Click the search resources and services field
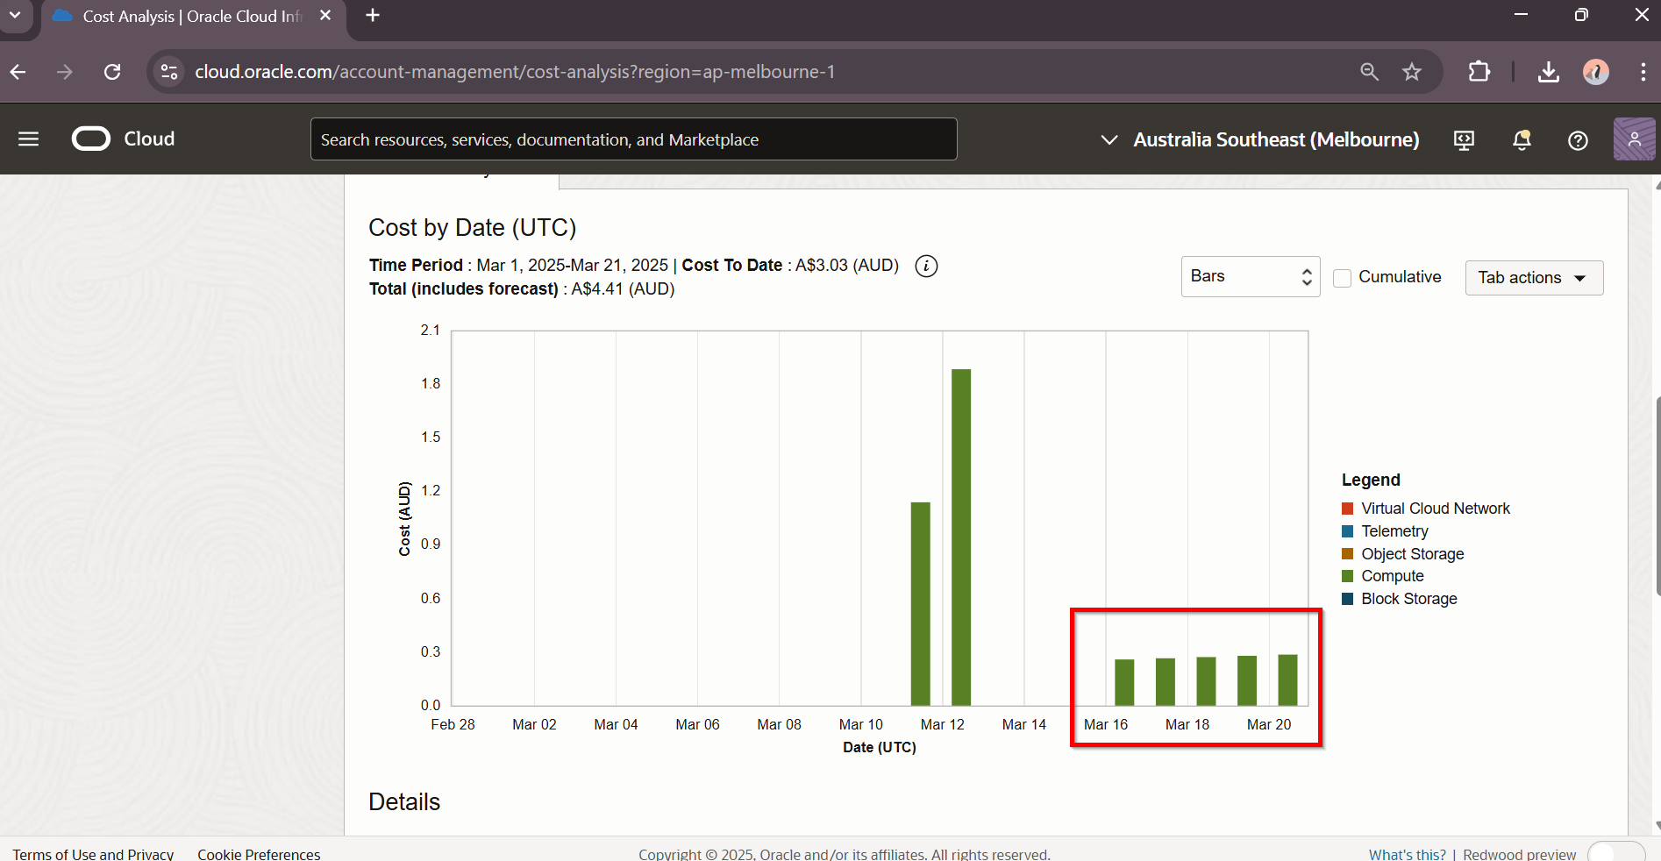1661x861 pixels. (x=633, y=140)
